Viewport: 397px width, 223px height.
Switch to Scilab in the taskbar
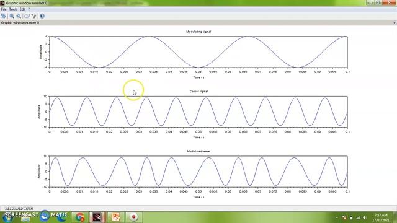(x=97, y=217)
